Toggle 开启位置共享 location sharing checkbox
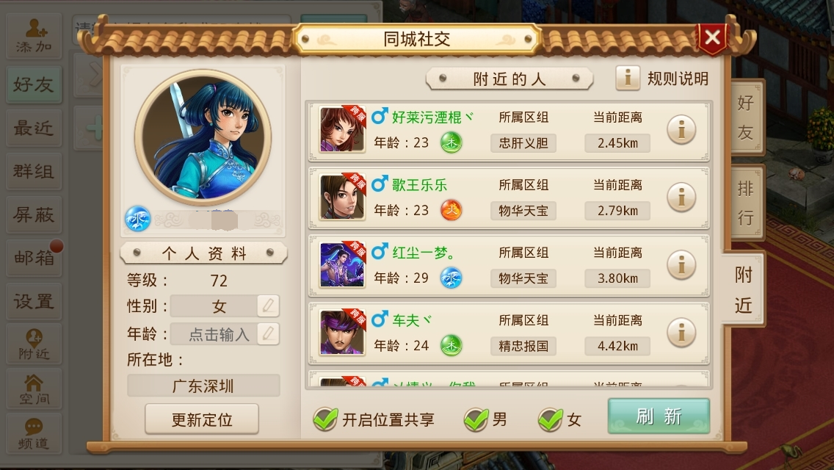 coord(325,419)
